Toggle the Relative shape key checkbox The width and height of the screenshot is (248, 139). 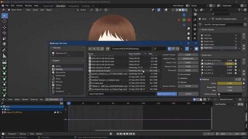201,80
